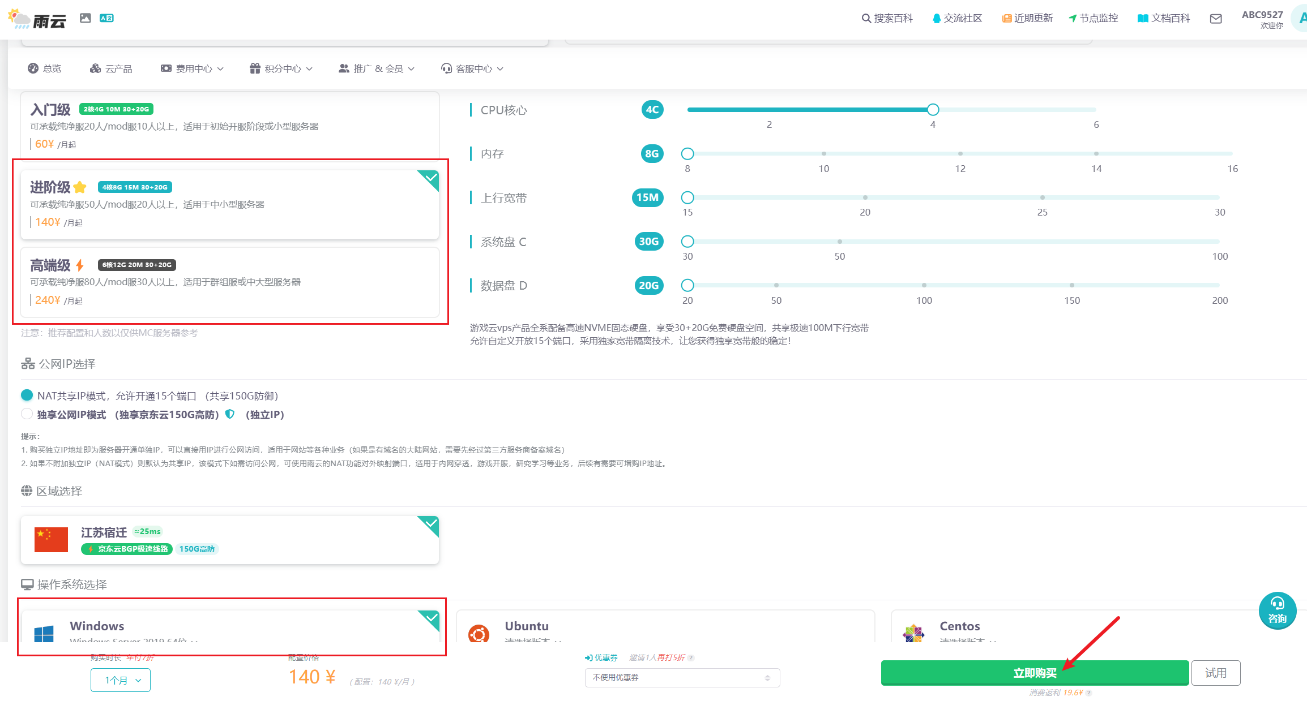Click the green 立即购买 button
1307x701 pixels.
click(x=1034, y=673)
